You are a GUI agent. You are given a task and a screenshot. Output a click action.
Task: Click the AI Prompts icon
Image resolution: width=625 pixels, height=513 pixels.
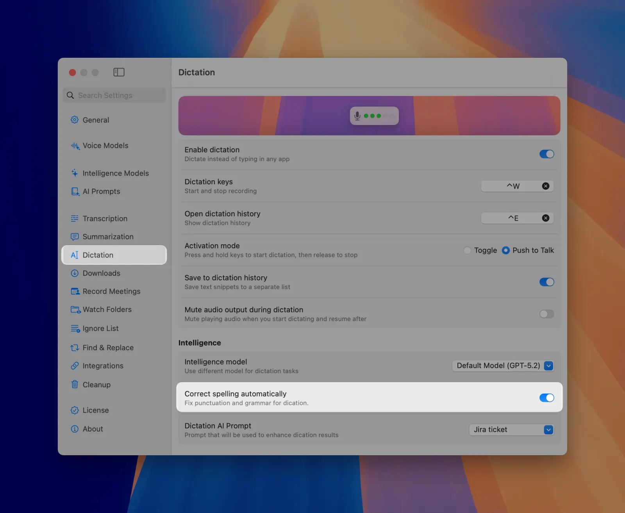coord(75,191)
